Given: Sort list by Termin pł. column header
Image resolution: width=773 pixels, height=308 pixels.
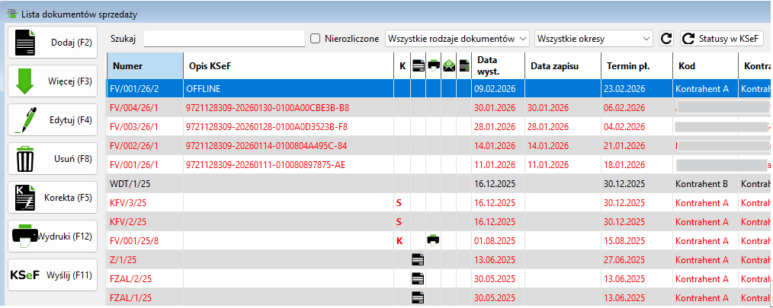Looking at the screenshot, I should coord(636,66).
